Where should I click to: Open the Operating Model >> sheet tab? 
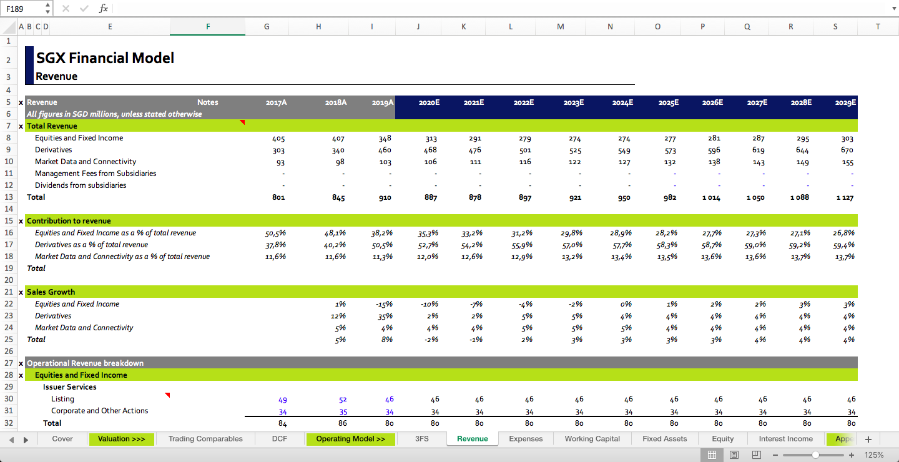(x=351, y=439)
